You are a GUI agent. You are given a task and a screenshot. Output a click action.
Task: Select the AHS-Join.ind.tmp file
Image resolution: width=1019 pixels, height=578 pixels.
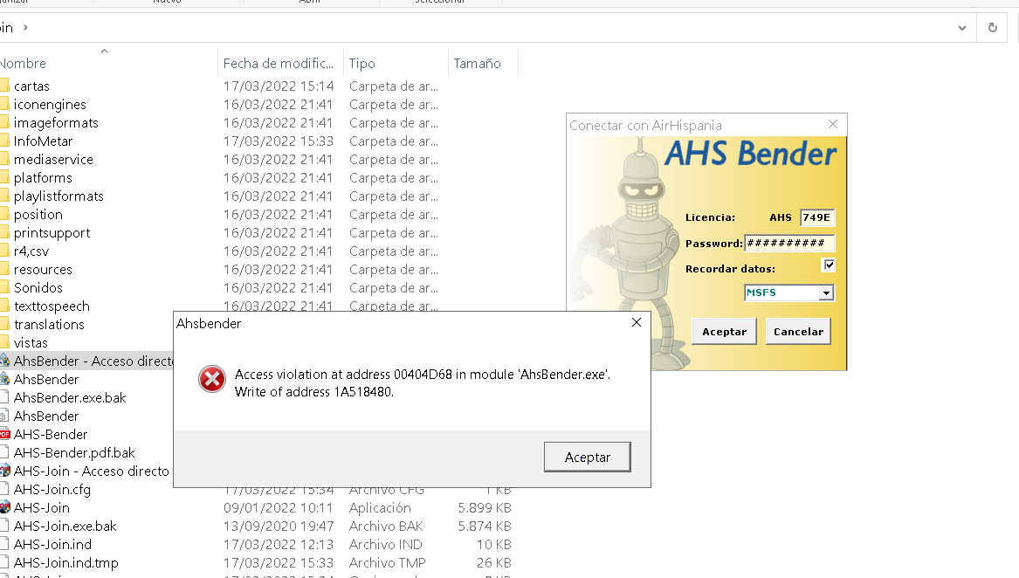(65, 563)
